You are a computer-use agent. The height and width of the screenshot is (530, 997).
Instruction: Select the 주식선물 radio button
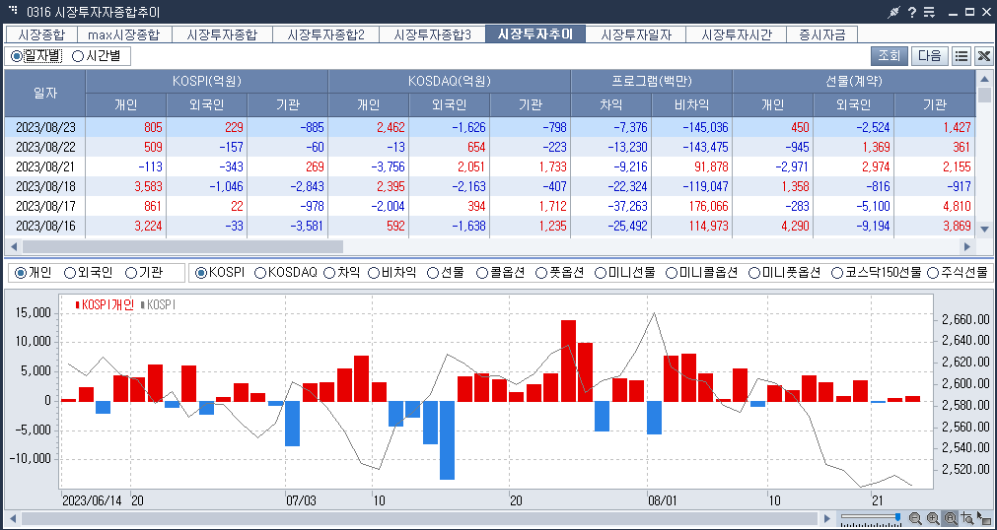[960, 273]
